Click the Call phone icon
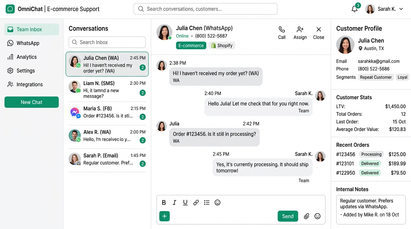This screenshot has width=411, height=229. (x=282, y=30)
